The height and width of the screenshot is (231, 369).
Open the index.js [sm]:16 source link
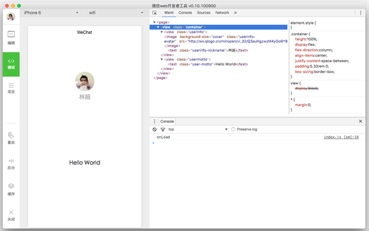(x=341, y=137)
